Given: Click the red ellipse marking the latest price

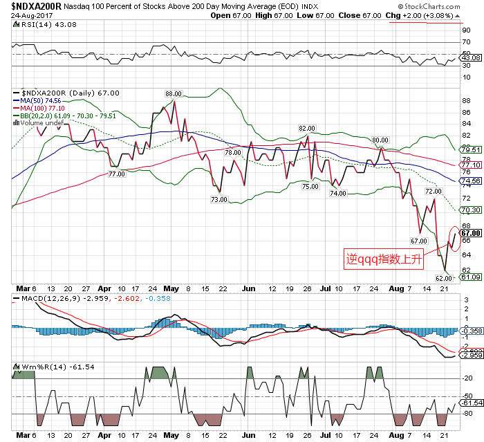Looking at the screenshot, I should point(454,239).
